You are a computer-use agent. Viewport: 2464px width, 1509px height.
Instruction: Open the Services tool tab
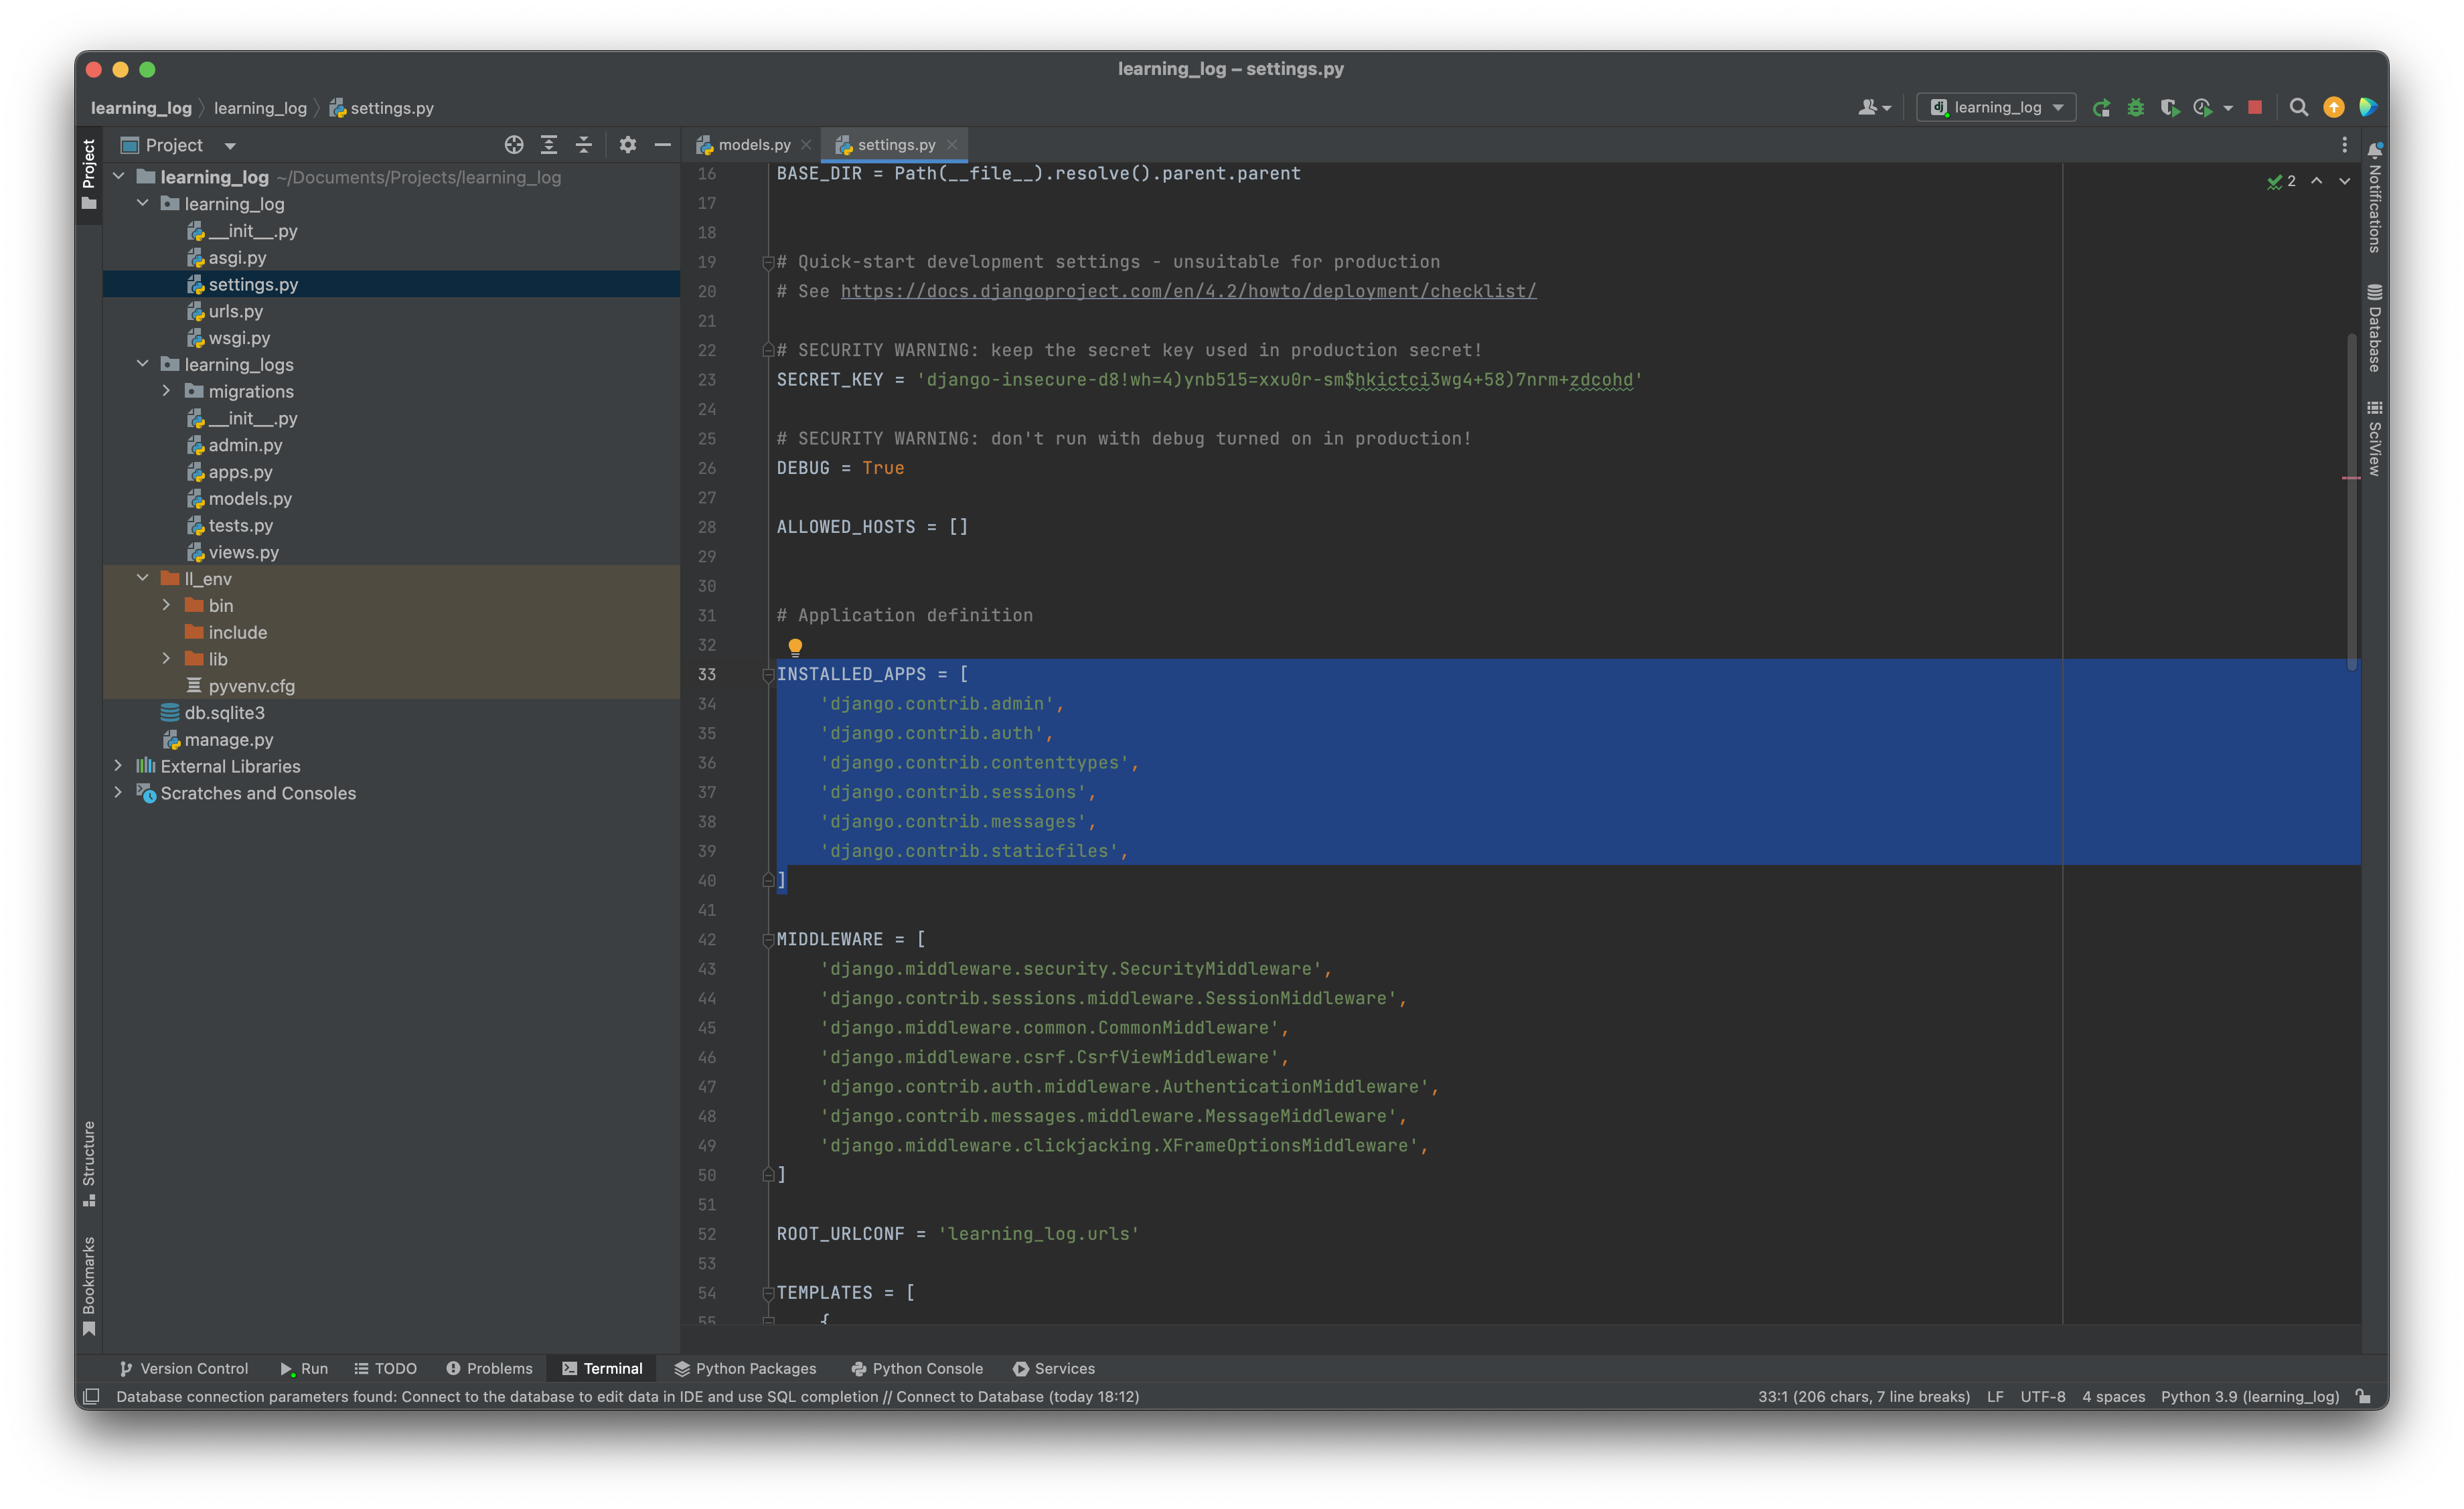1054,1368
